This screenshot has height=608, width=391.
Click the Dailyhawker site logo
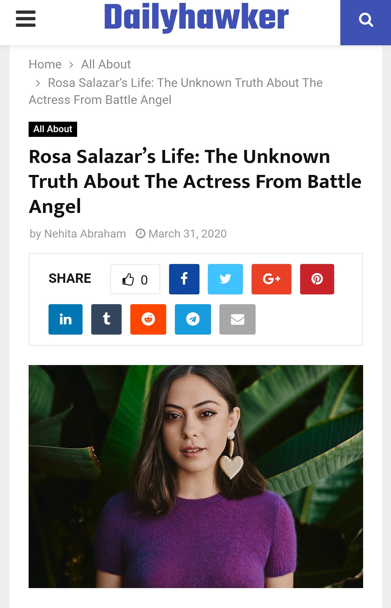[x=196, y=17]
